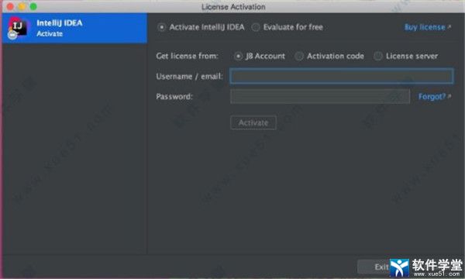
Task: Click the small badge on IJ logo
Action: point(12,35)
